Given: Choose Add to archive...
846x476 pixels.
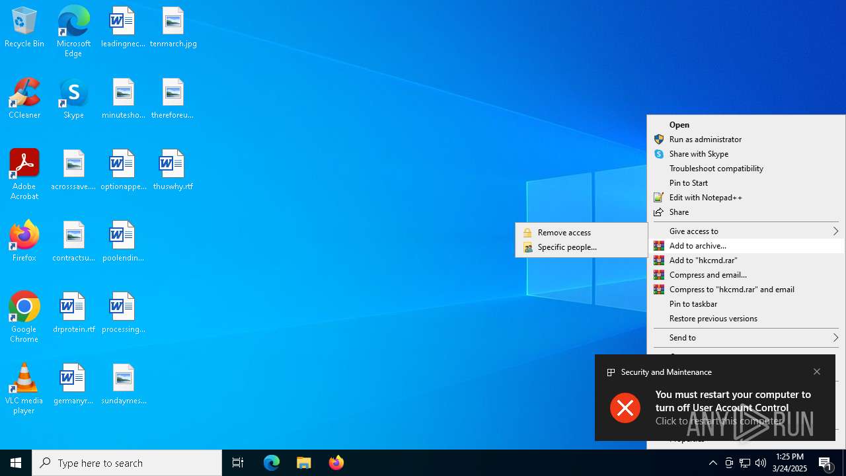Looking at the screenshot, I should pyautogui.click(x=746, y=246).
